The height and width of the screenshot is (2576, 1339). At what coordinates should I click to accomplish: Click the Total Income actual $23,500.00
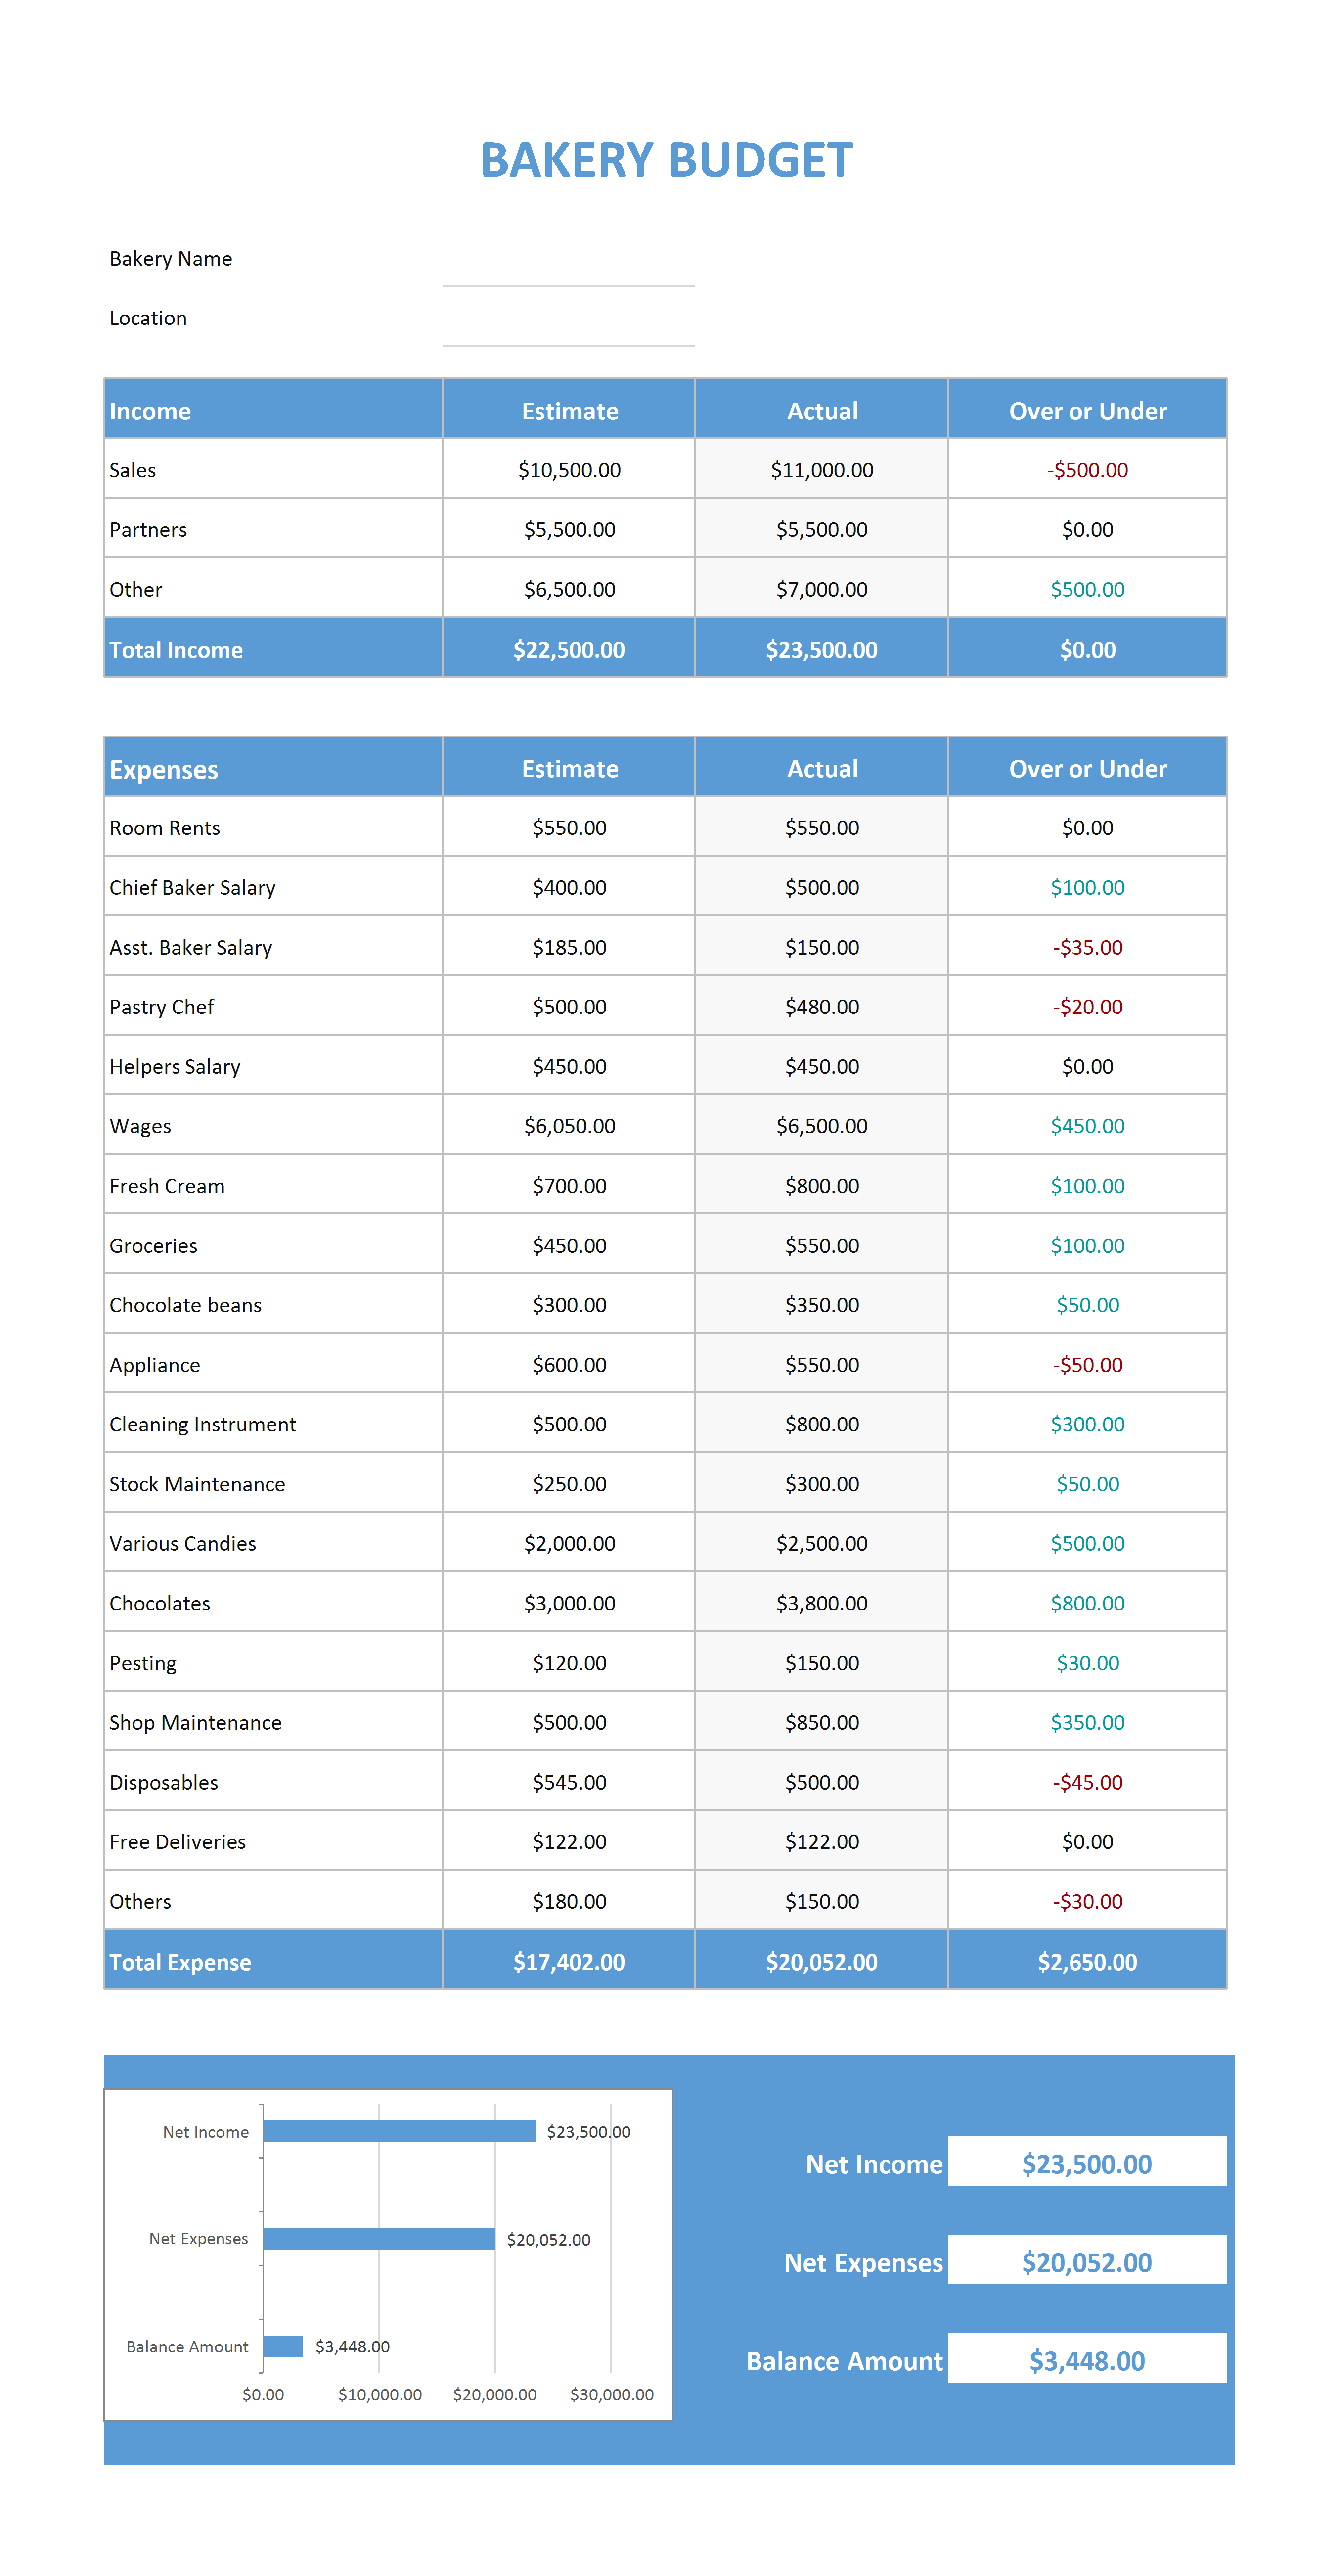click(x=821, y=649)
